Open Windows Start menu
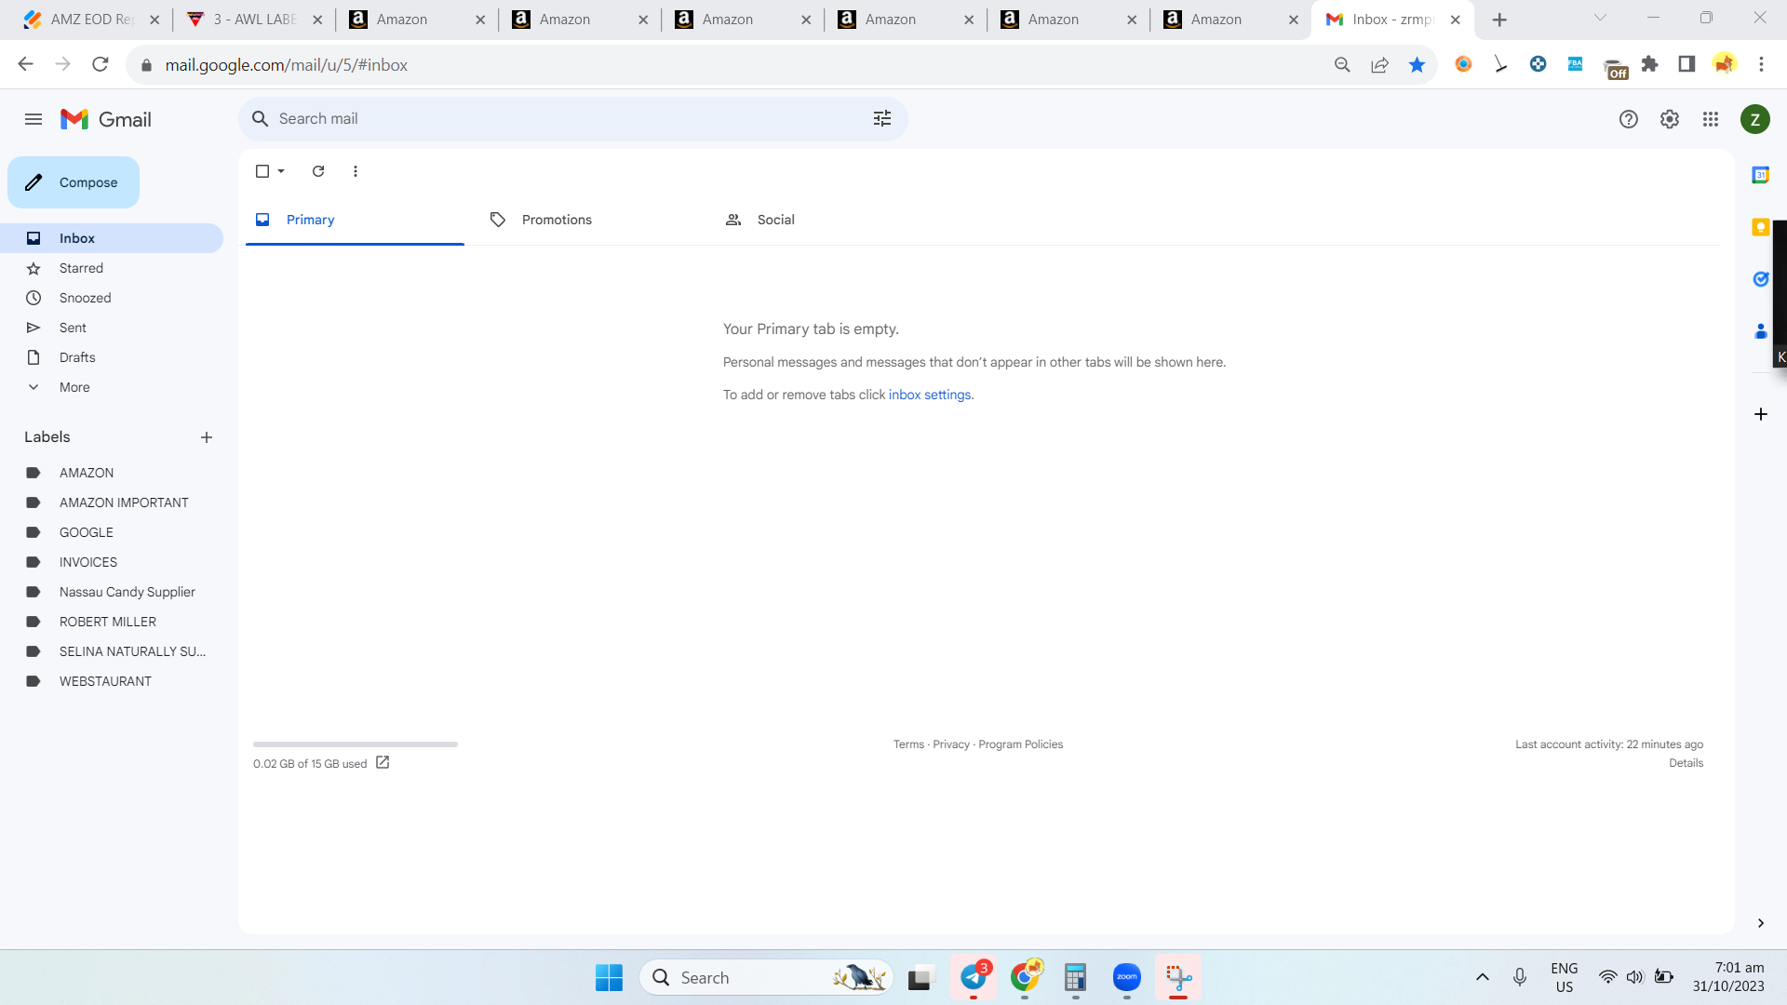 click(609, 978)
